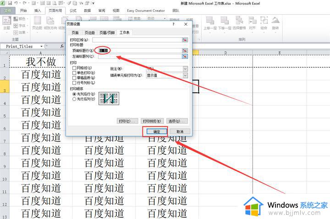Image resolution: width=330 pixels, height=219 pixels.
Task: Open quick access toolbar customize dropdown
Action: 93,3
